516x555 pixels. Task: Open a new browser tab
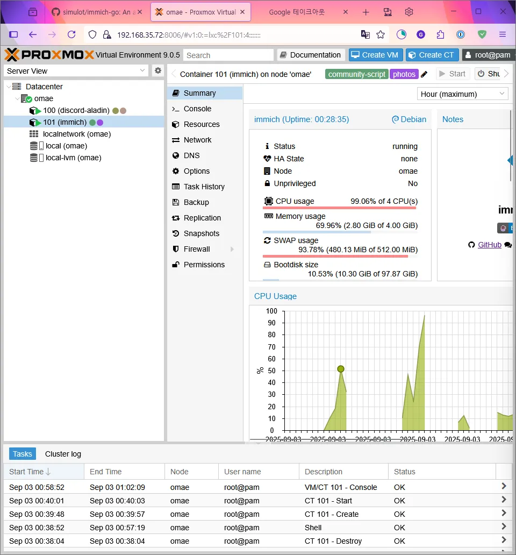click(366, 12)
